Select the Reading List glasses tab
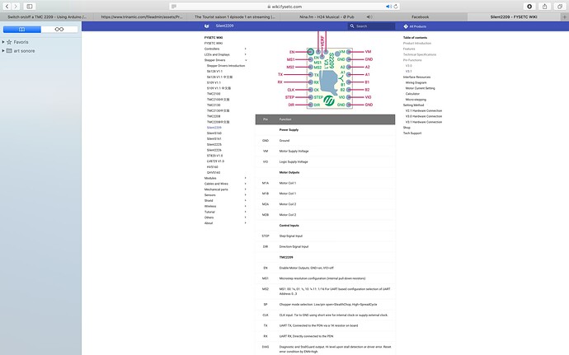The width and height of the screenshot is (569, 355). (x=59, y=30)
